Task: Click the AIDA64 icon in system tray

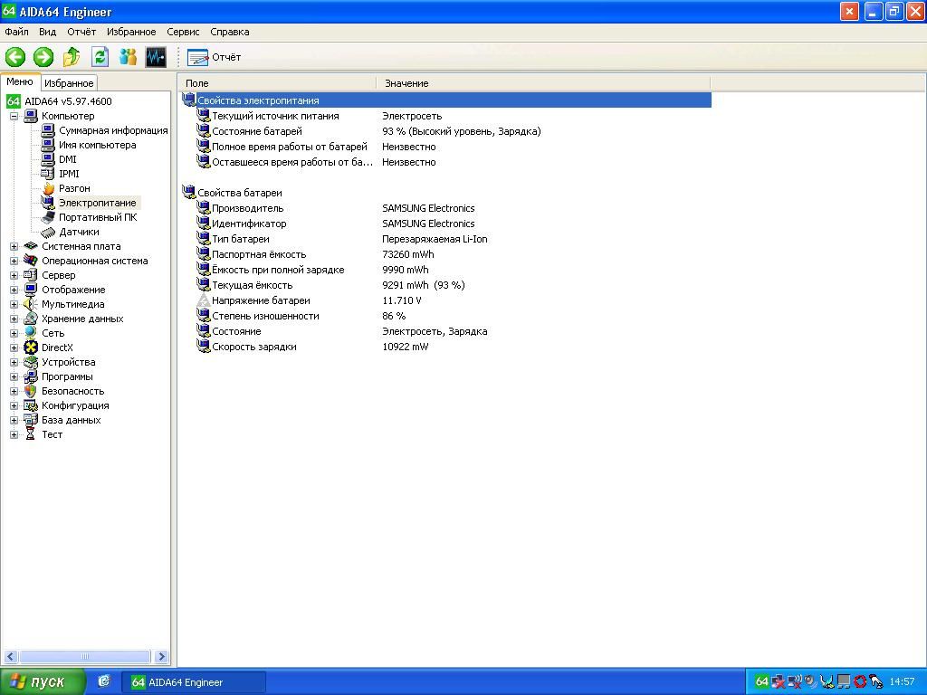Action: tap(761, 682)
